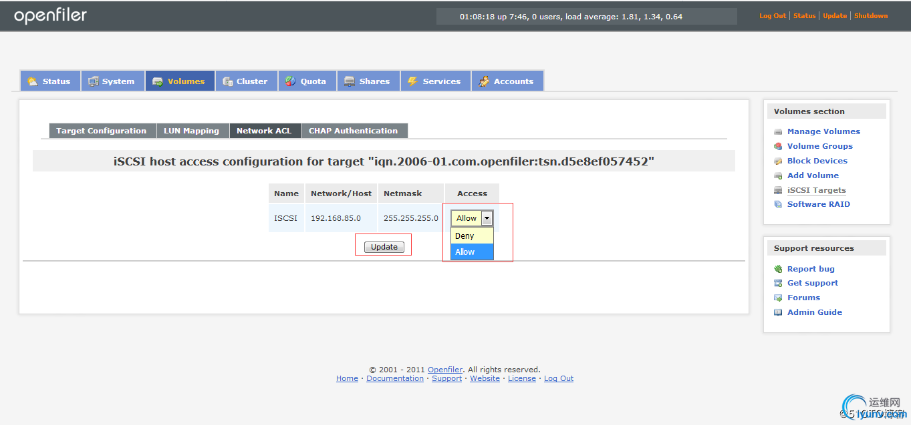911x425 pixels.
Task: Switch to CHAP Authentication tab
Action: coord(354,131)
